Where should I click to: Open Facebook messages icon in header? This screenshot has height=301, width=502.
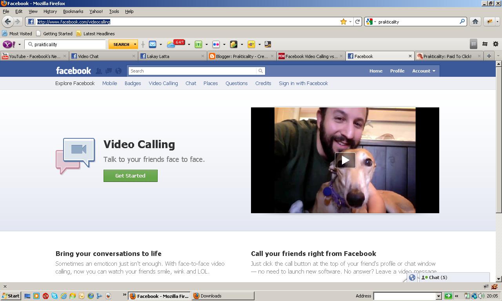pos(109,71)
